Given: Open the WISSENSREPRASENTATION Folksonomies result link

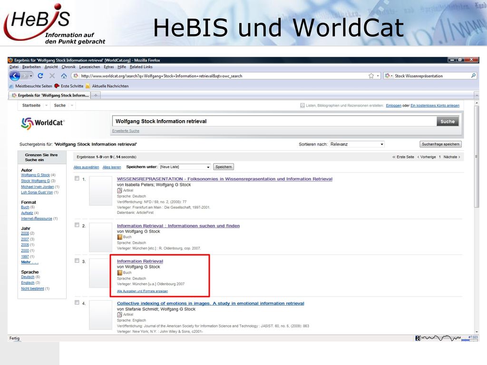Looking at the screenshot, I should click(x=224, y=179).
